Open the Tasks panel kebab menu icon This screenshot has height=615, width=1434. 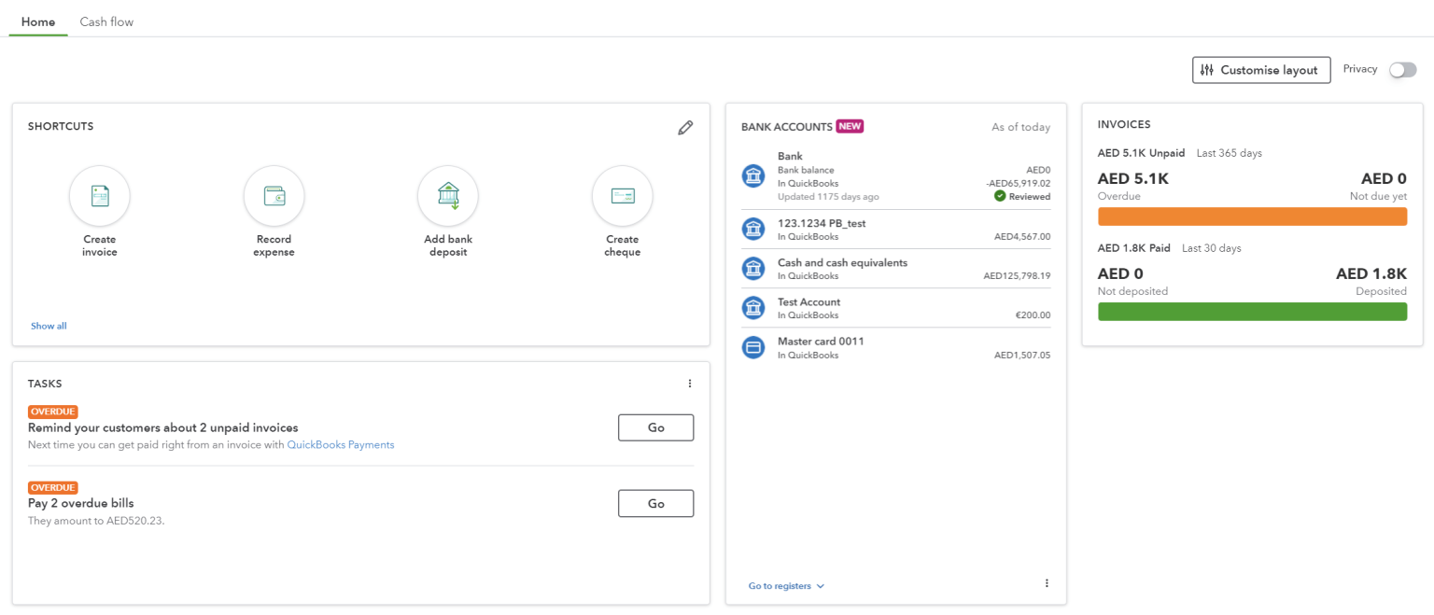coord(689,383)
